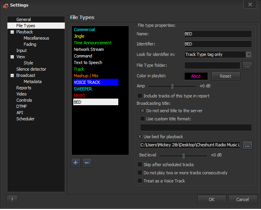
Task: Select SWEEPER file type
Action: click(x=83, y=89)
